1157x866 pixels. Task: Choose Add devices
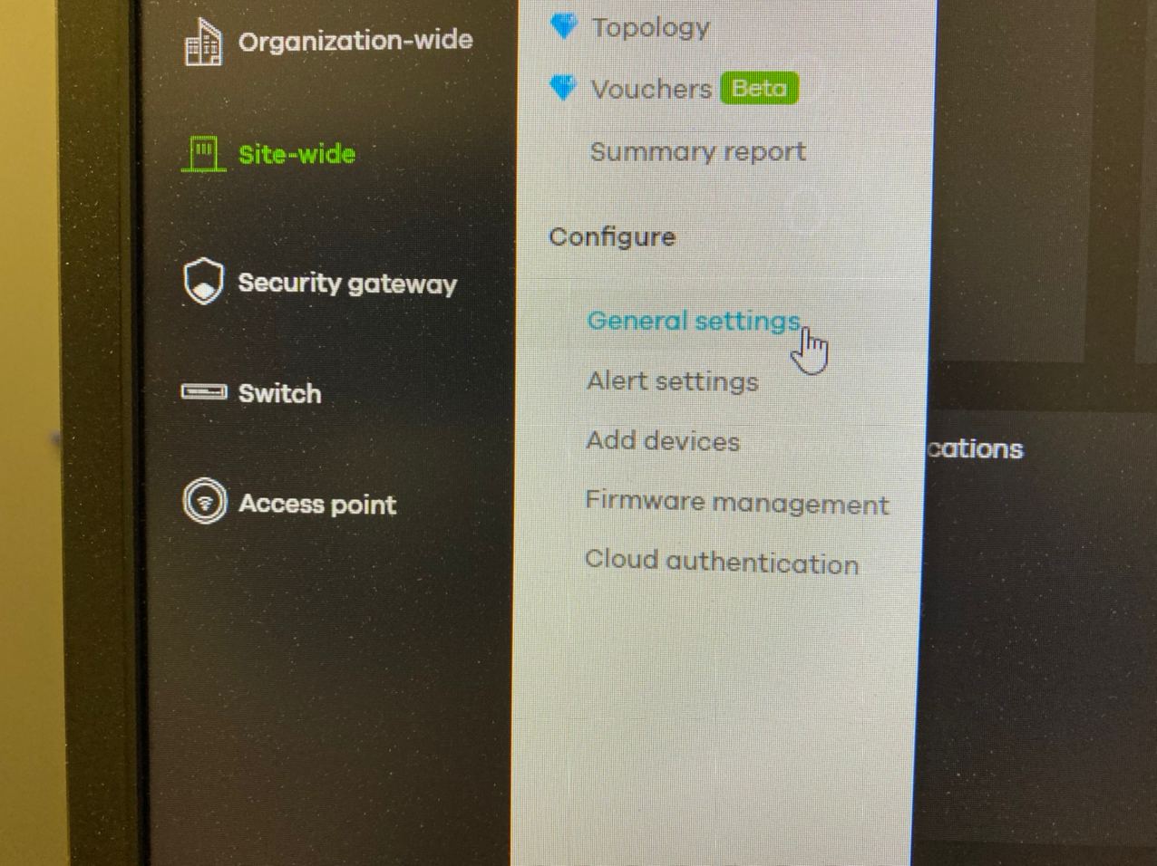click(x=663, y=441)
